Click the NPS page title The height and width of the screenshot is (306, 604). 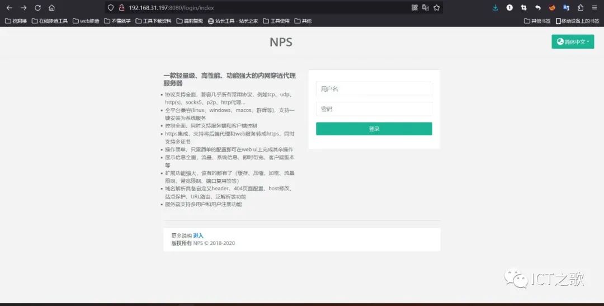(x=281, y=42)
